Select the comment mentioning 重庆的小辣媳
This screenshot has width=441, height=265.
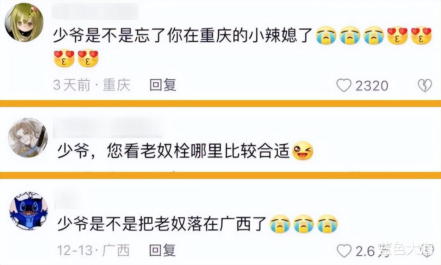243,47
